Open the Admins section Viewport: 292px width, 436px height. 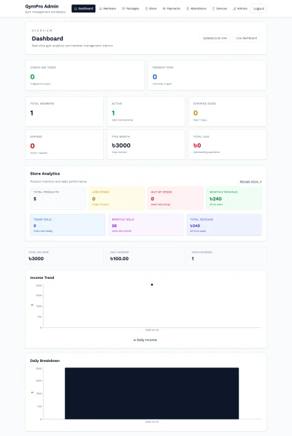click(240, 8)
